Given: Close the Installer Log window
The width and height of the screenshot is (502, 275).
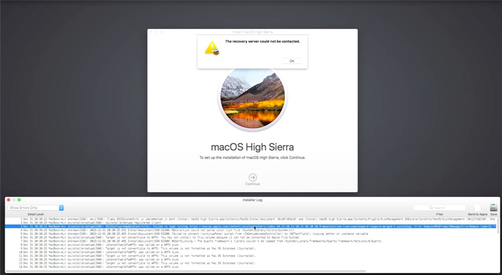Looking at the screenshot, I should [9, 200].
